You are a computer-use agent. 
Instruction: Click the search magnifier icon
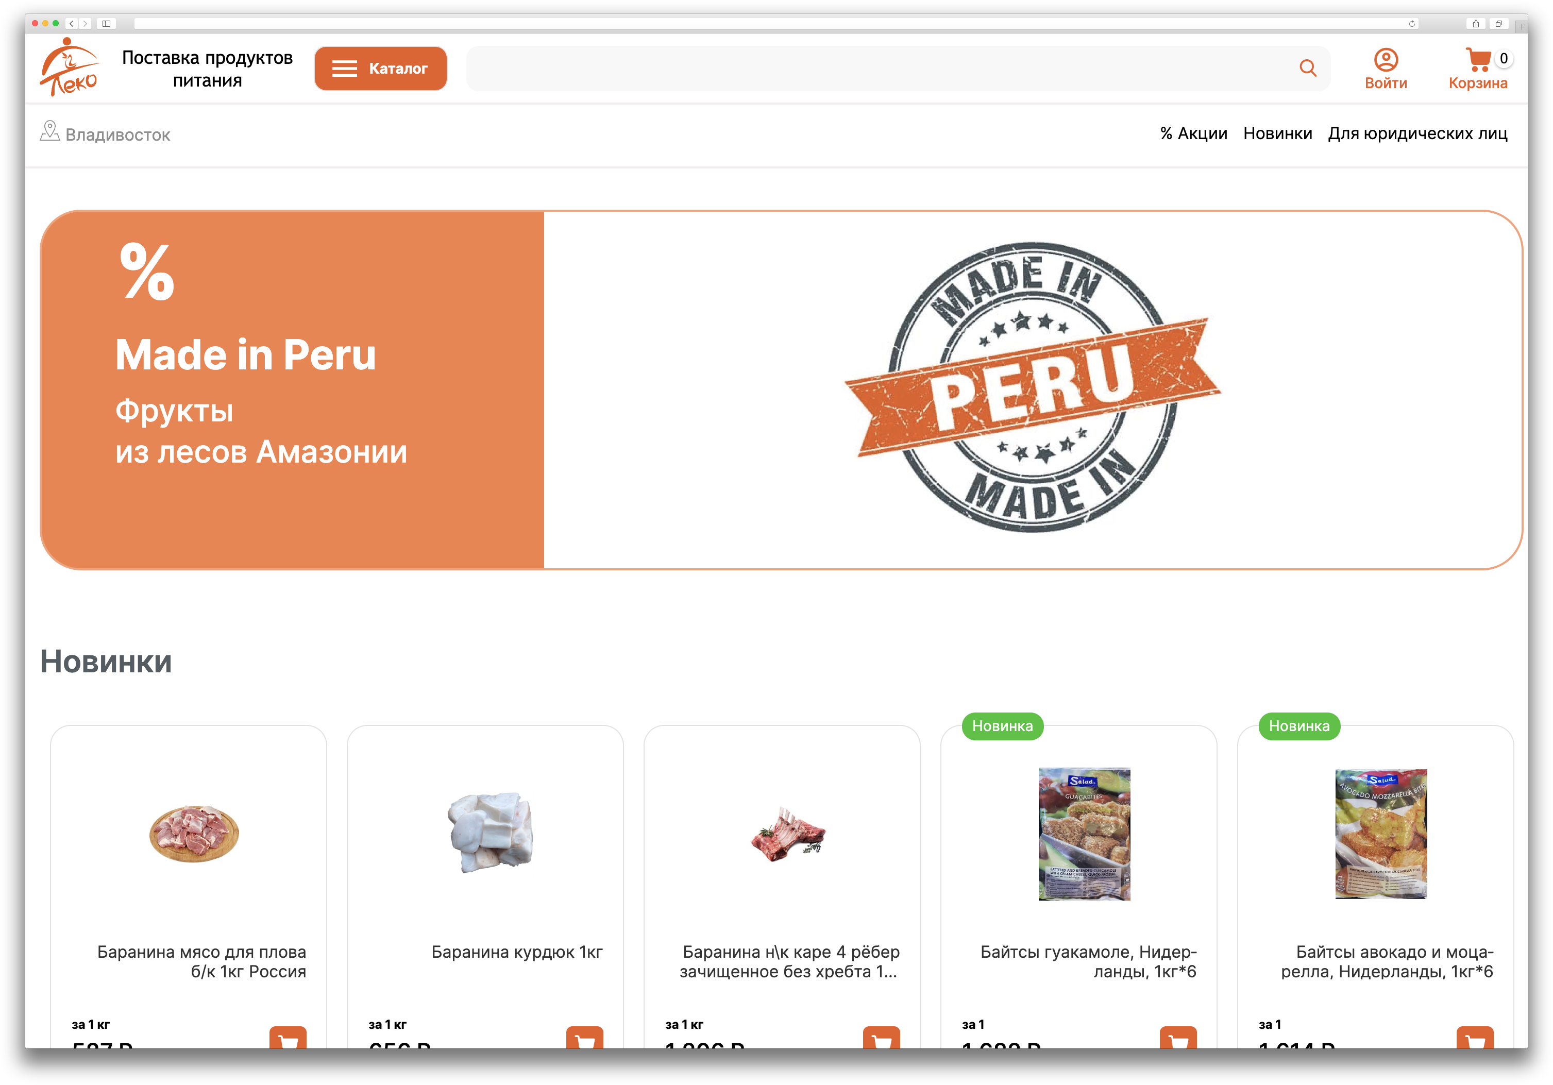[x=1307, y=69]
